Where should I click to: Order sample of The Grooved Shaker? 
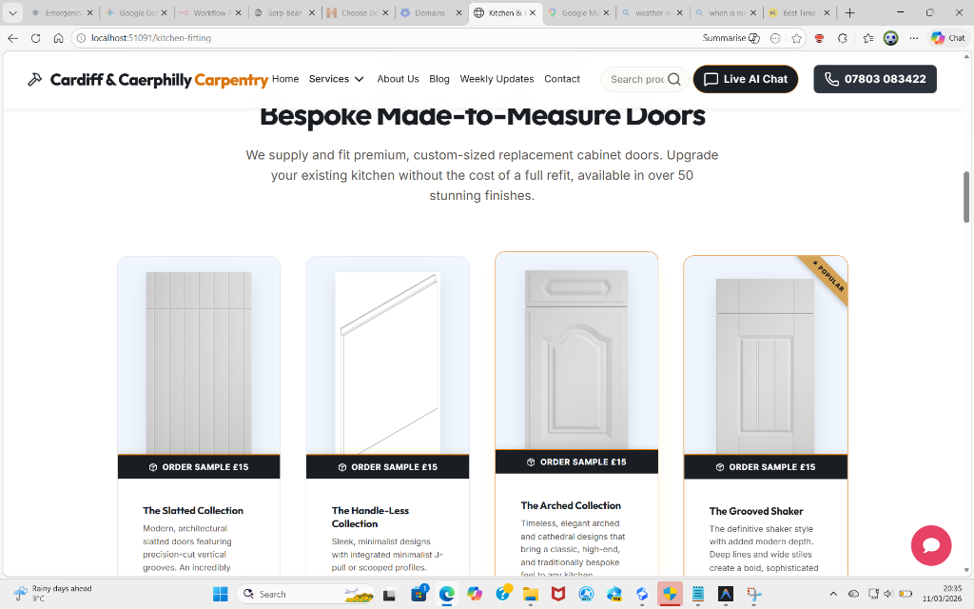click(766, 467)
